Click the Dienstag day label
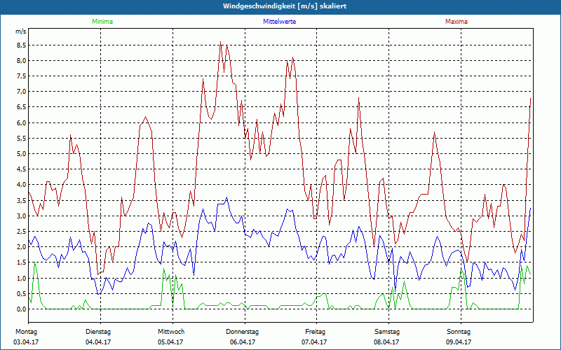The width and height of the screenshot is (561, 350). (98, 332)
